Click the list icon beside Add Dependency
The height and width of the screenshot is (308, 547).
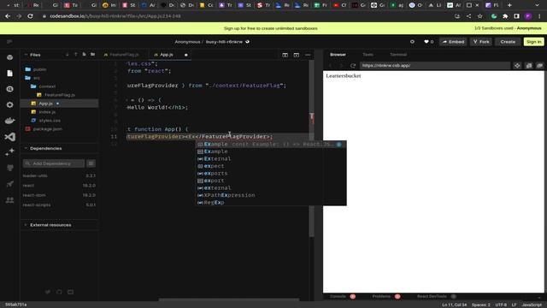pyautogui.click(x=91, y=163)
